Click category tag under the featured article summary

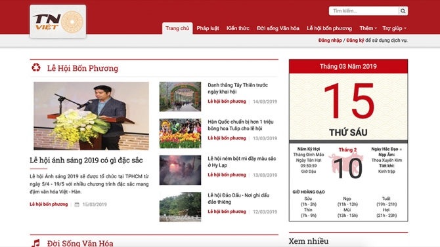[x=49, y=204]
